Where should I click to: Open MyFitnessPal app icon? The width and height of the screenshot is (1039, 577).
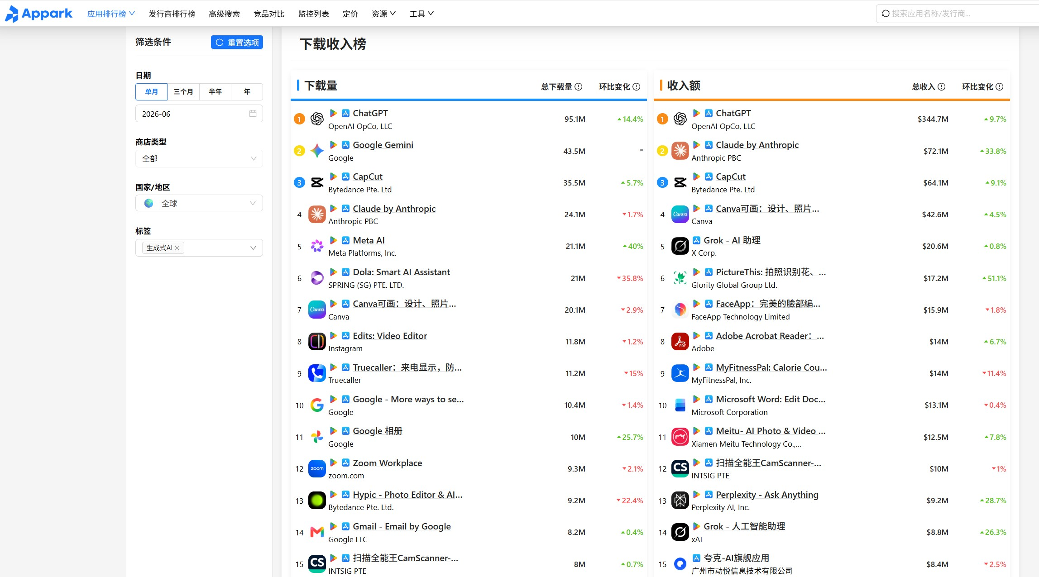click(x=680, y=373)
